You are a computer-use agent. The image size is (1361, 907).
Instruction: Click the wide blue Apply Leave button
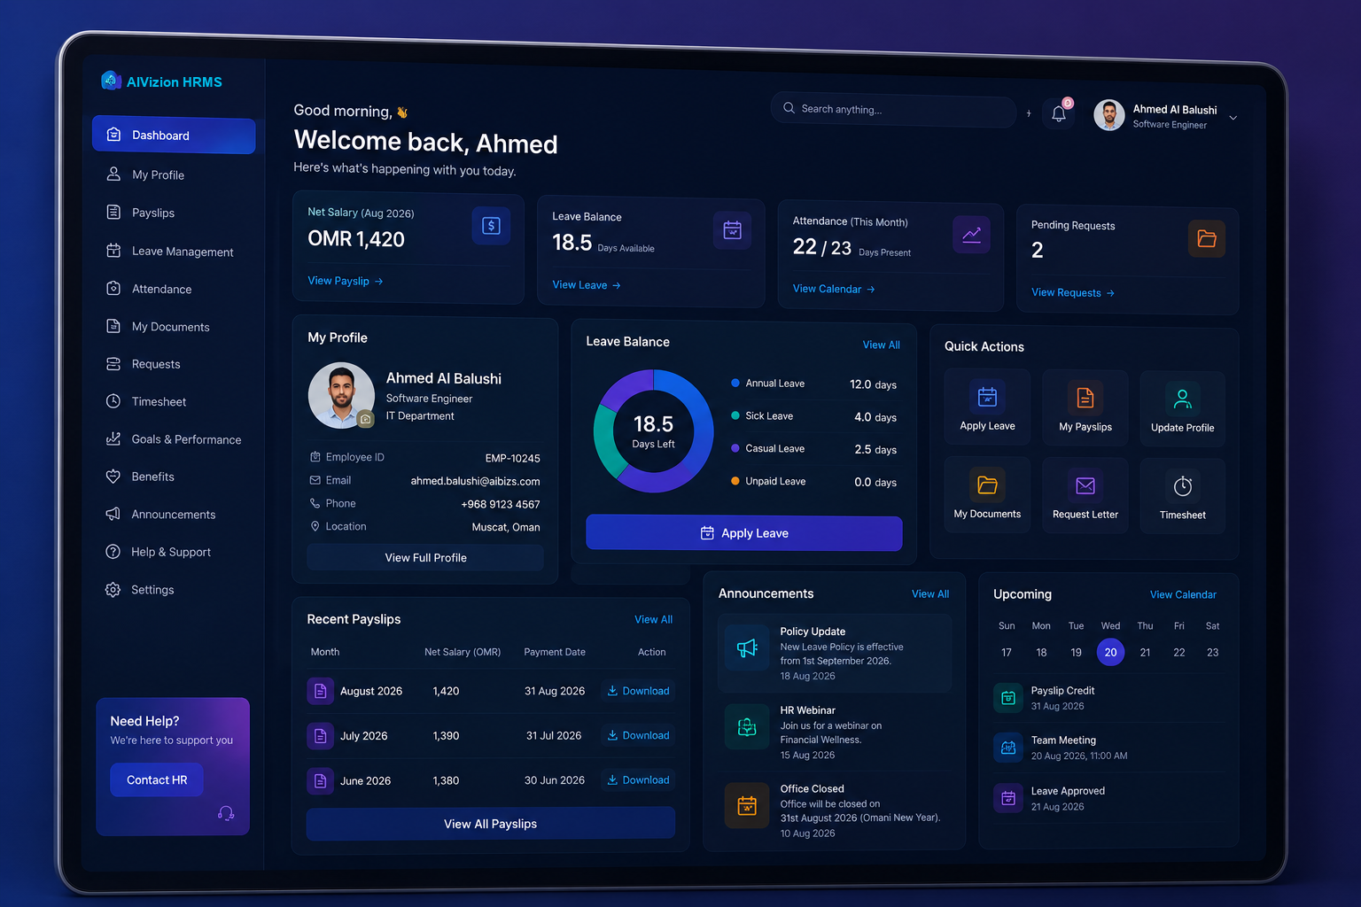pyautogui.click(x=743, y=533)
